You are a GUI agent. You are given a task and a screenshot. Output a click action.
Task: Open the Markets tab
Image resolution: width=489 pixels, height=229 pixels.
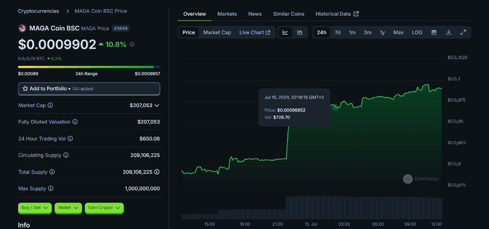pyautogui.click(x=227, y=14)
